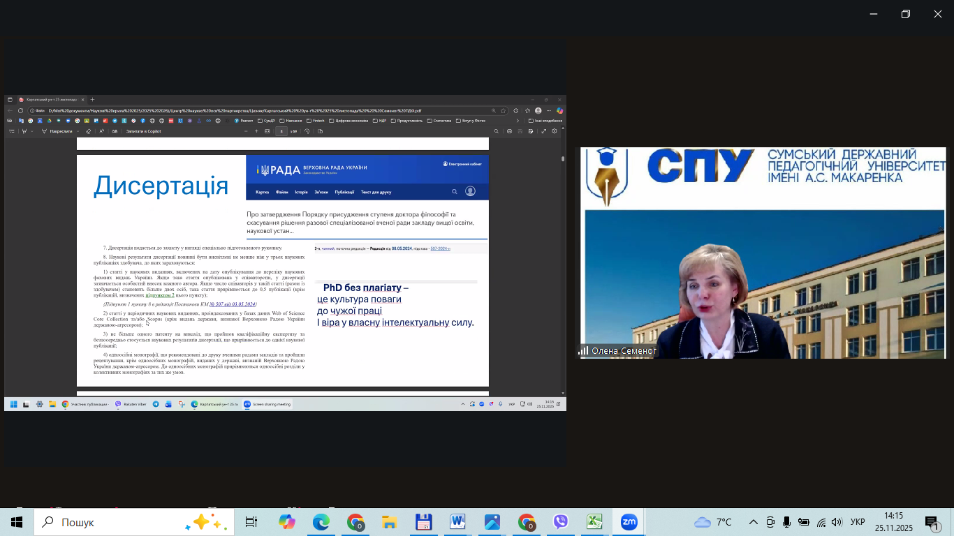
Task: Launch Microsoft Edge from the taskbar
Action: [321, 522]
